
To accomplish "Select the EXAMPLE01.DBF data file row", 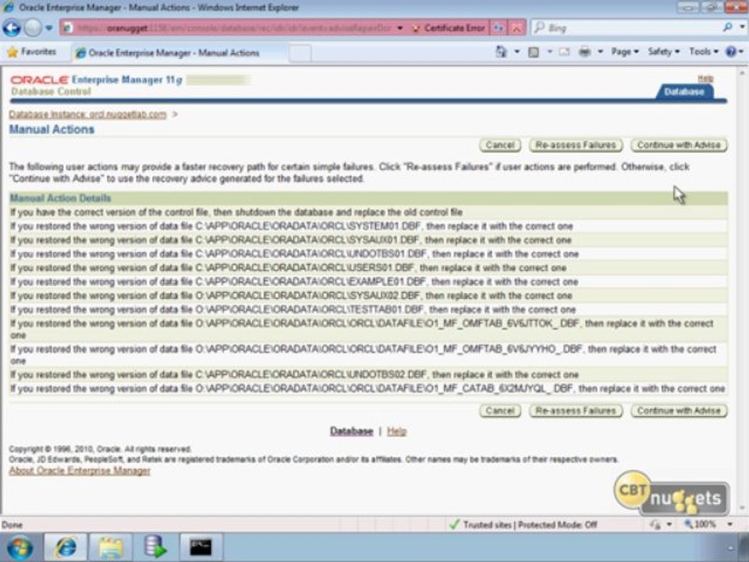I will (x=368, y=282).
